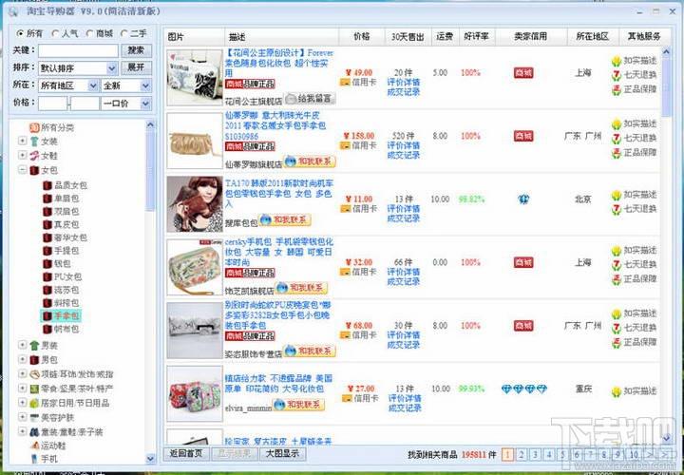The width and height of the screenshot is (684, 475).
Task: Go to results page 5
Action: (x=563, y=454)
